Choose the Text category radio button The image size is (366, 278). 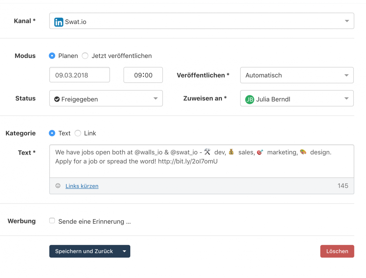pos(52,133)
